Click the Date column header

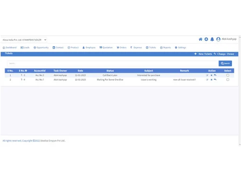[80, 70]
